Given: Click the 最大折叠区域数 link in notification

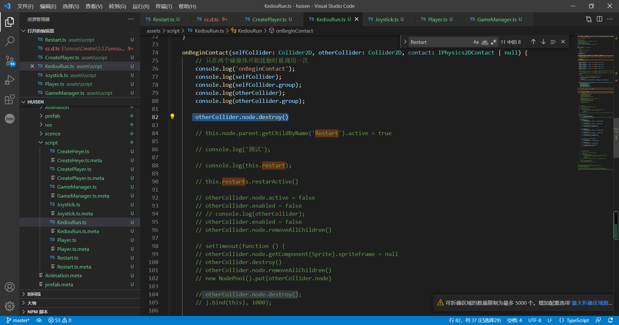Looking at the screenshot, I should pyautogui.click(x=590, y=303).
